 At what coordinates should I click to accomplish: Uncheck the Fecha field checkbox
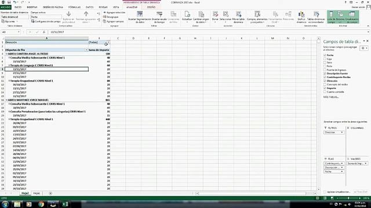pos(325,55)
